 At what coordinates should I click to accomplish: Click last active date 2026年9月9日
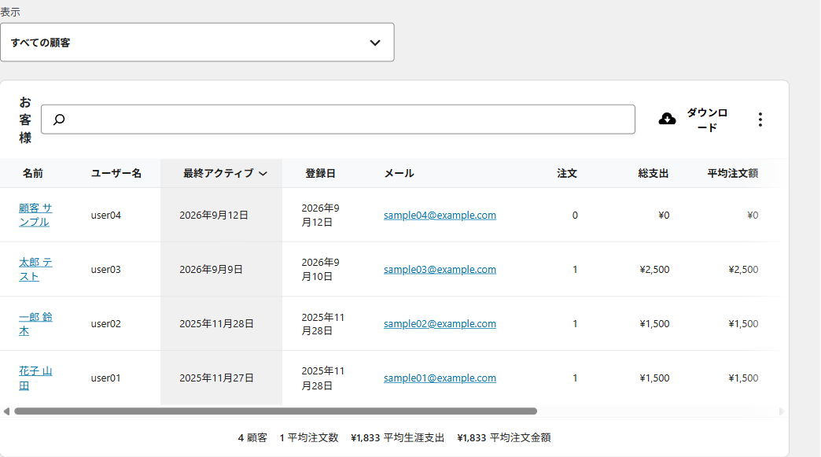pyautogui.click(x=211, y=270)
